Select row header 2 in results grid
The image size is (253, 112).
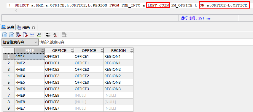click(x=9, y=63)
